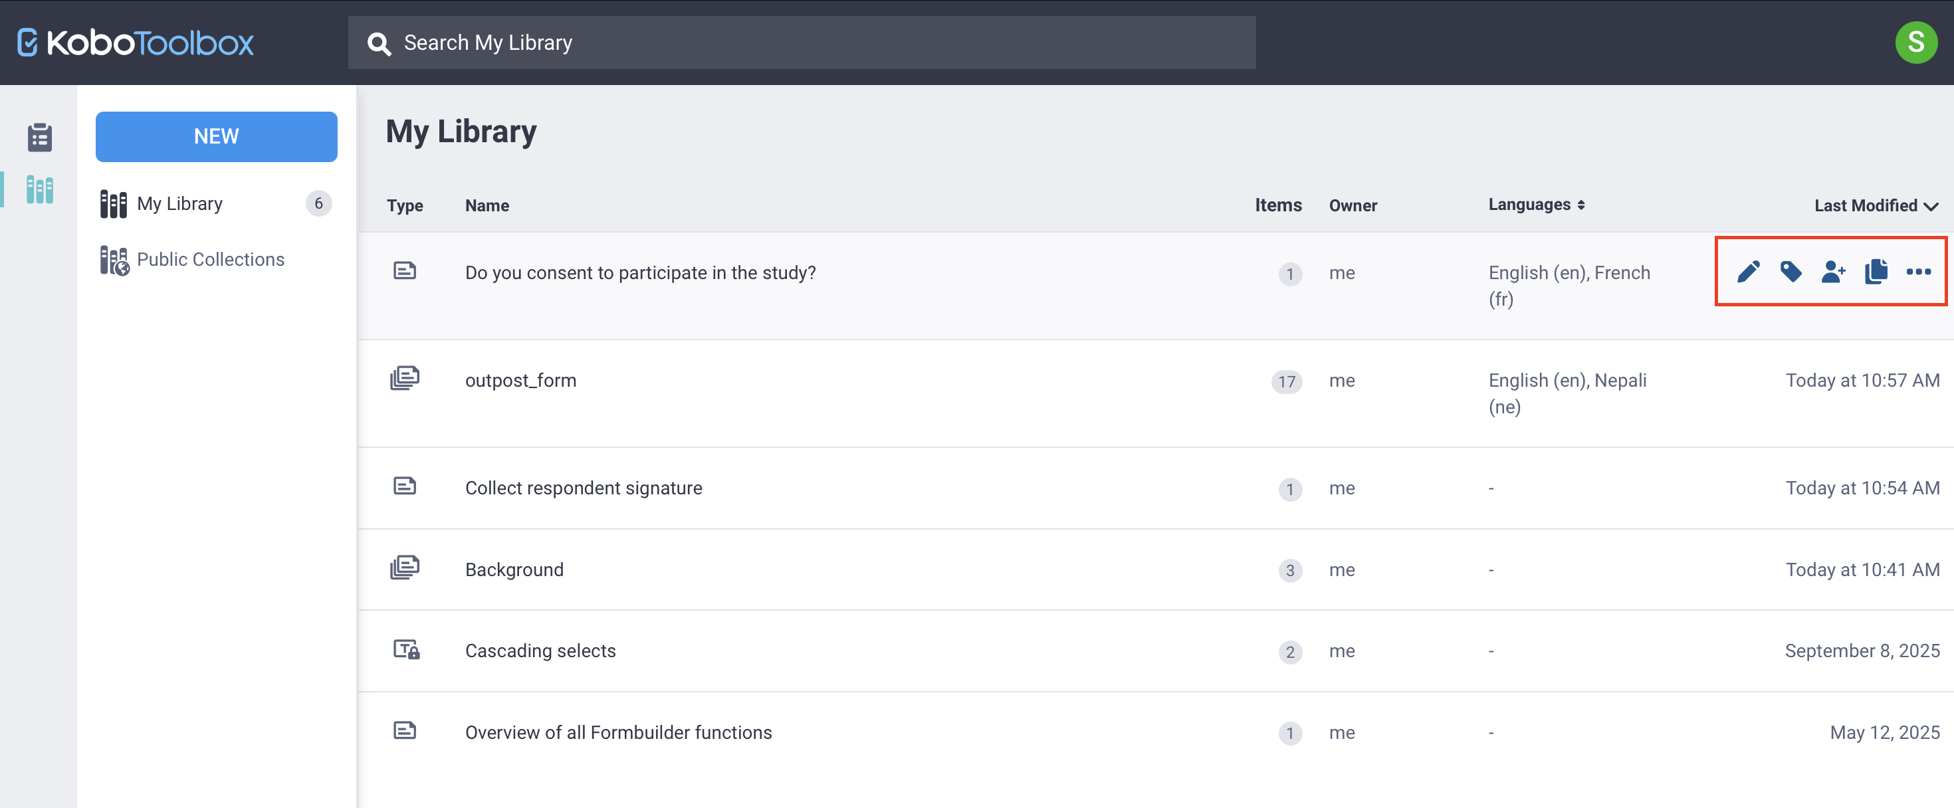Switch to My Library in the sidebar
Viewport: 1954px width, 808px height.
point(179,203)
